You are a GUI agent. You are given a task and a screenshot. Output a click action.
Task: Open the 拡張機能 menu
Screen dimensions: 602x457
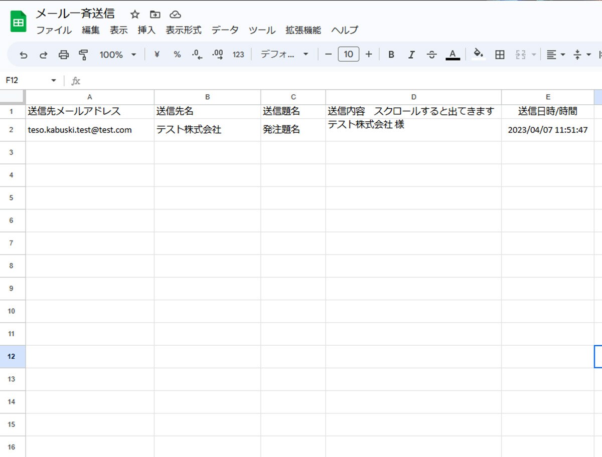tap(303, 30)
